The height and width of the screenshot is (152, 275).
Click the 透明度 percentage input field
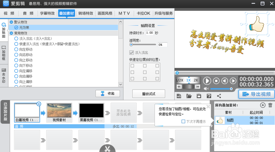[163, 45]
